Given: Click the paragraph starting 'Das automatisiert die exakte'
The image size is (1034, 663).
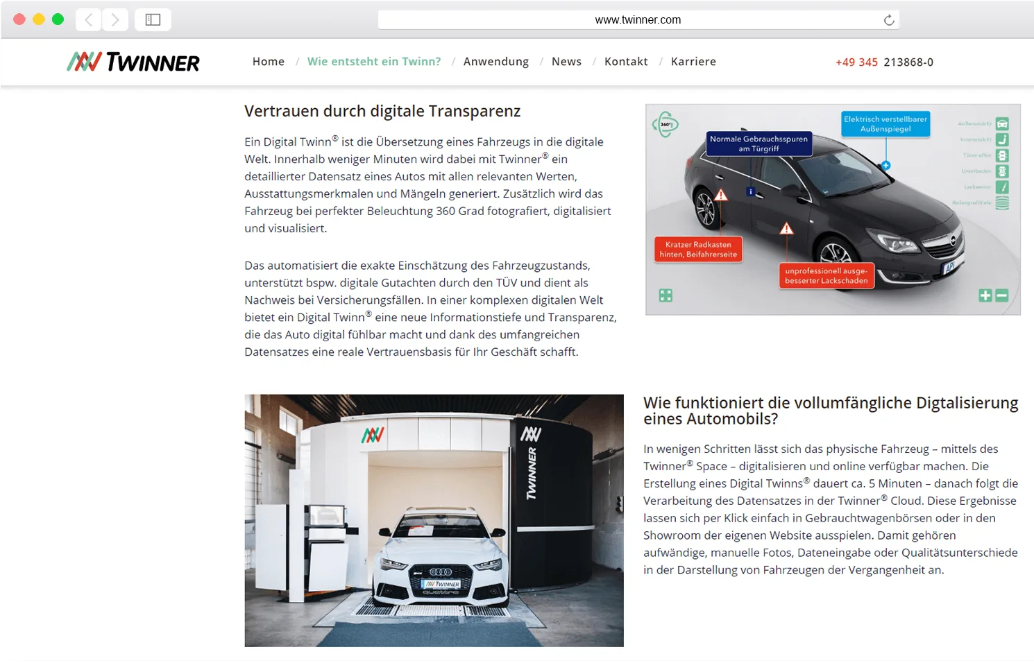Looking at the screenshot, I should [430, 309].
